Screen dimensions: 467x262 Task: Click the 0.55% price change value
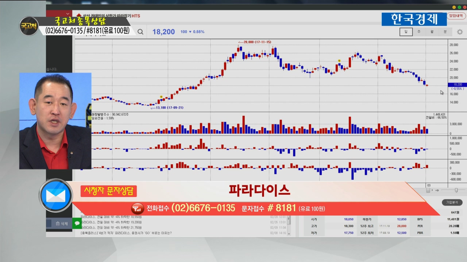pos(198,32)
